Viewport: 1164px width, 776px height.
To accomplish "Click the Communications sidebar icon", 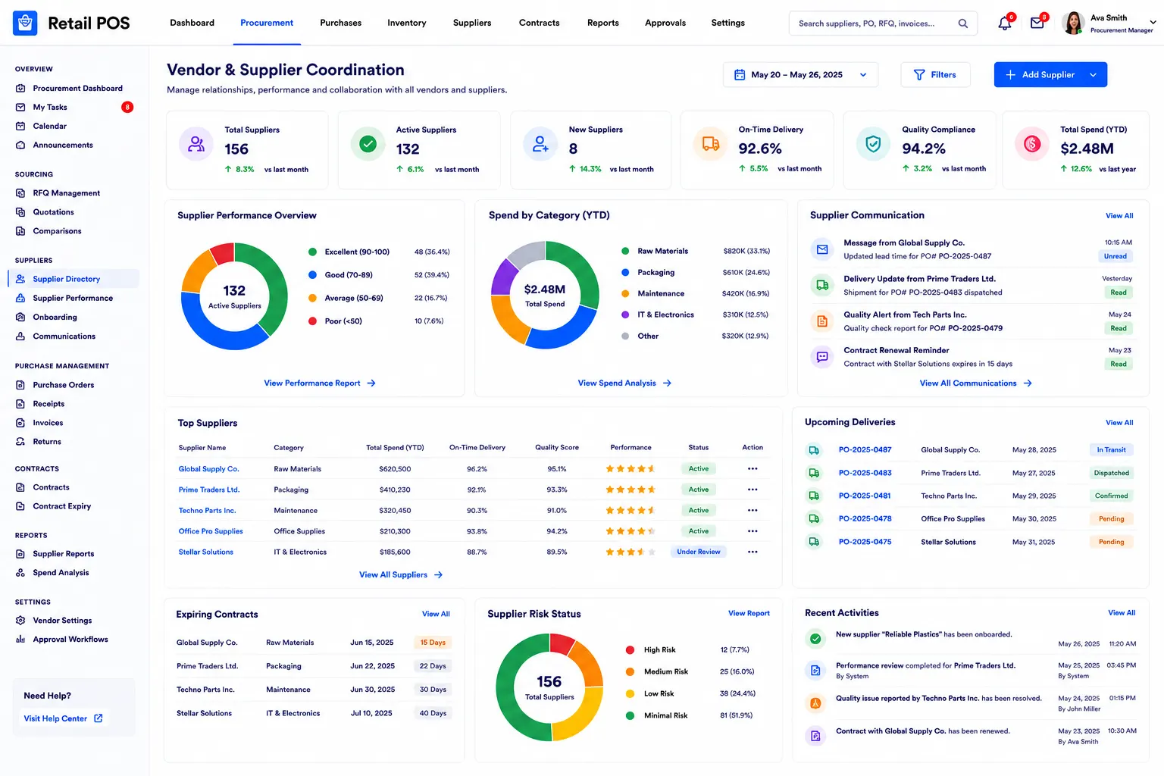I will [20, 336].
